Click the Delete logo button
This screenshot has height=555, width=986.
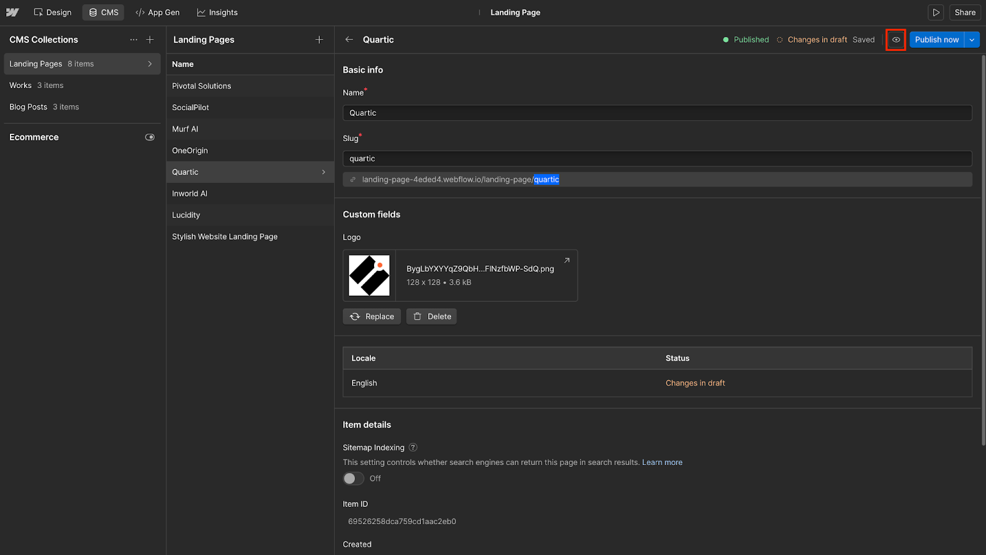(x=431, y=317)
